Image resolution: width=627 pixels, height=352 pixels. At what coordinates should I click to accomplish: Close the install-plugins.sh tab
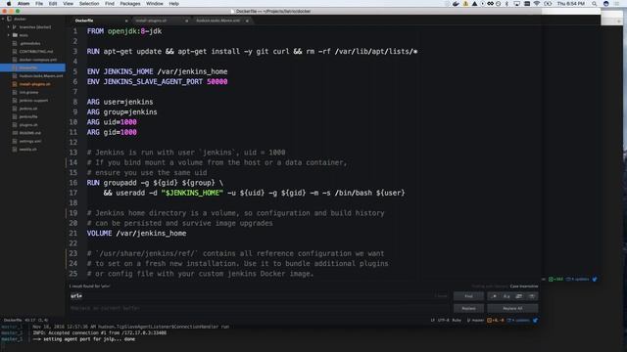[x=186, y=21]
